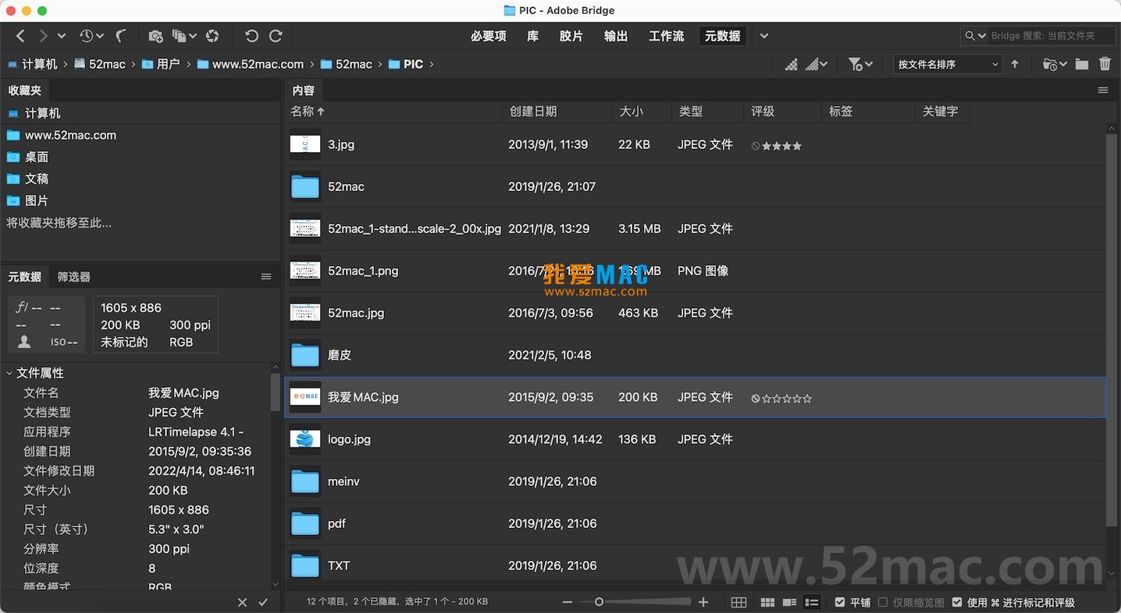The image size is (1121, 613).
Task: Rotate 90° counterclockwise
Action: pyautogui.click(x=251, y=36)
